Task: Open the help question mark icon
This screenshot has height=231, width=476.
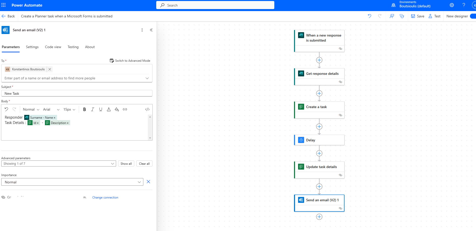Action: [464, 5]
